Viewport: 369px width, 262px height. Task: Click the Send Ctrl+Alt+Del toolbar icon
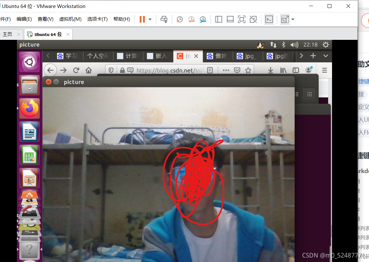click(x=164, y=19)
